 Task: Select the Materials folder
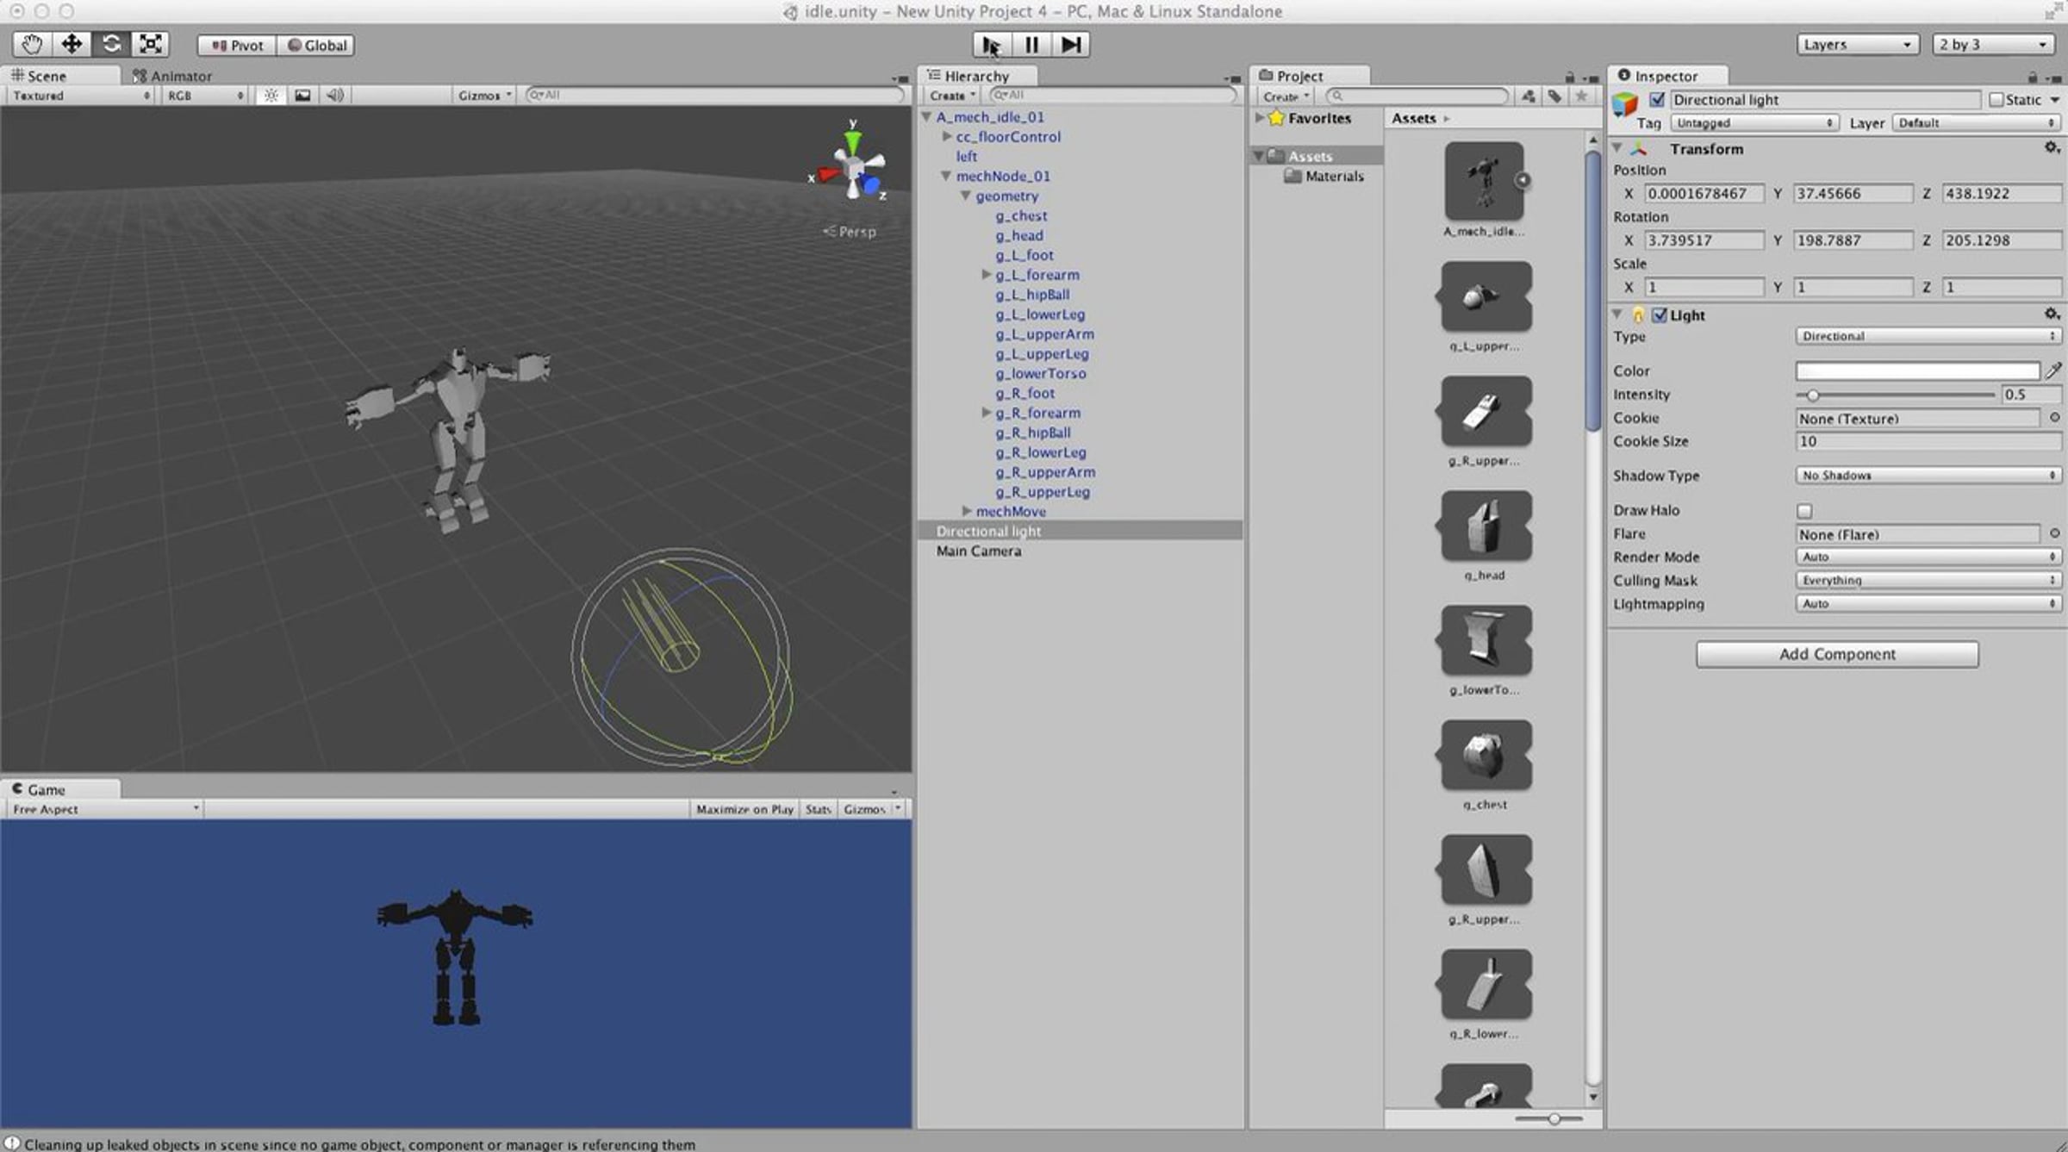point(1324,176)
